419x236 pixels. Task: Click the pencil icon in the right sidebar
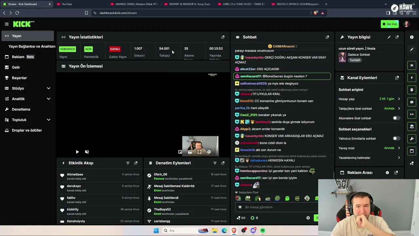pyautogui.click(x=412, y=49)
